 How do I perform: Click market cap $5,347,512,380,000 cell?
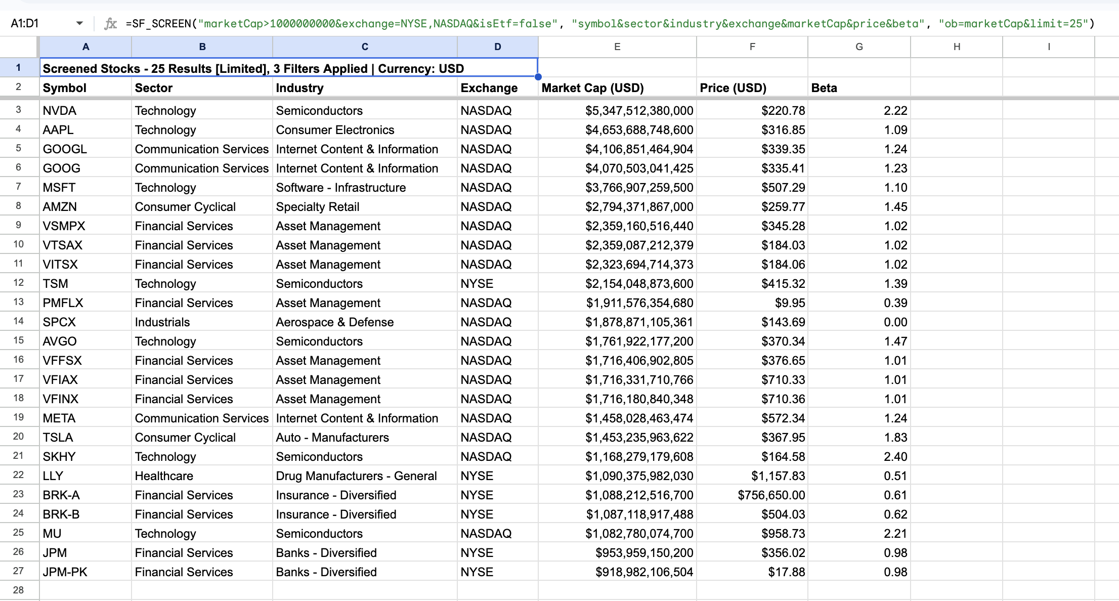(x=617, y=110)
